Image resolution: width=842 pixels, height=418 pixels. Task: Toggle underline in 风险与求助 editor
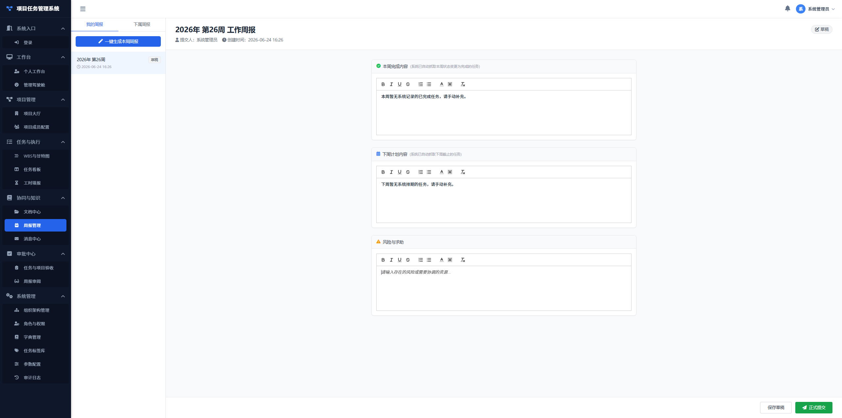pyautogui.click(x=399, y=260)
